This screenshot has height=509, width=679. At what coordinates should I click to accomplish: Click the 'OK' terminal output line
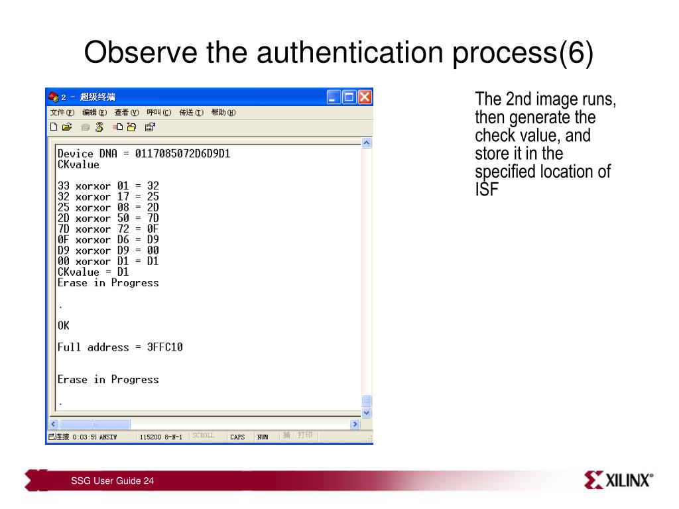(x=63, y=325)
